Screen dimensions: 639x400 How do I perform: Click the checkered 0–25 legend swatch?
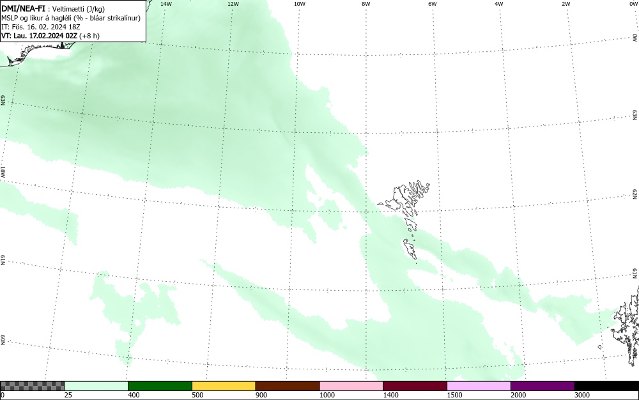click(x=32, y=386)
